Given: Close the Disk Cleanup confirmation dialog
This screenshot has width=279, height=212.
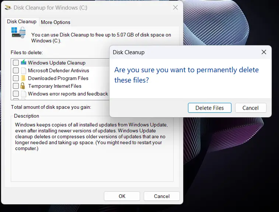Looking at the screenshot, I should point(264,52).
